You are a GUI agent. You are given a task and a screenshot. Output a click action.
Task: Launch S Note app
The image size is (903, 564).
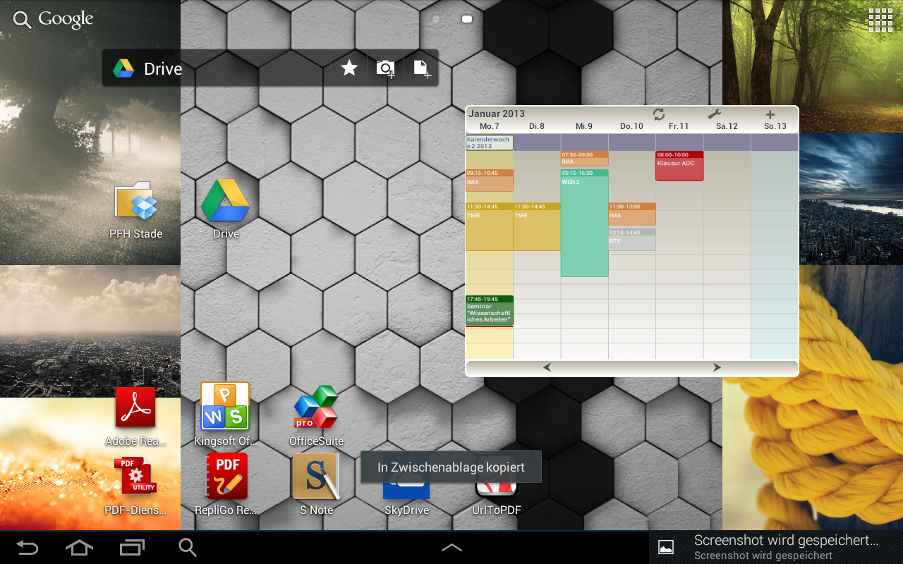pos(316,476)
